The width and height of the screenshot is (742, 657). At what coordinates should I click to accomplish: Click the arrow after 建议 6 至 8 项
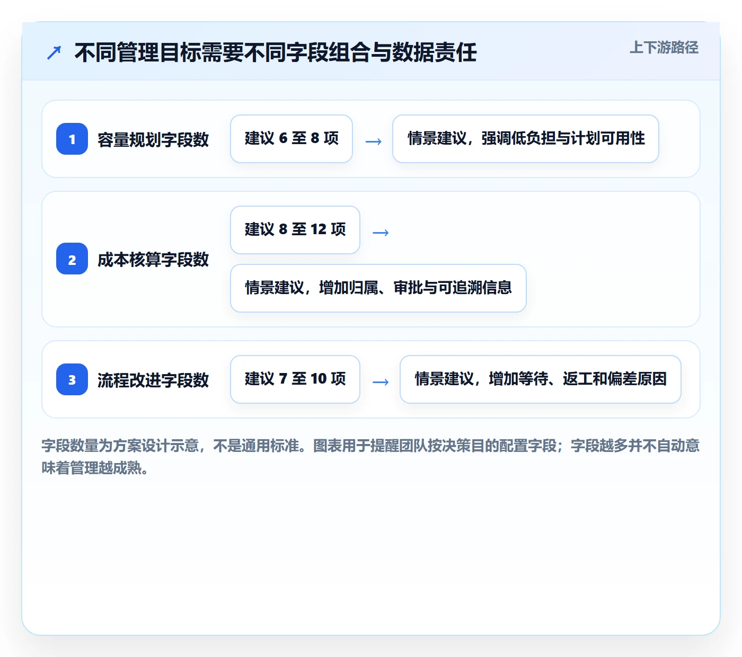pyautogui.click(x=374, y=141)
